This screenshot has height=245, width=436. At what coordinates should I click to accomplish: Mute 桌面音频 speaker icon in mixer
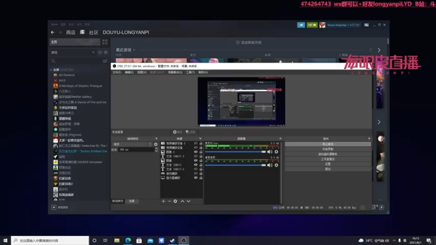[x=269, y=165]
